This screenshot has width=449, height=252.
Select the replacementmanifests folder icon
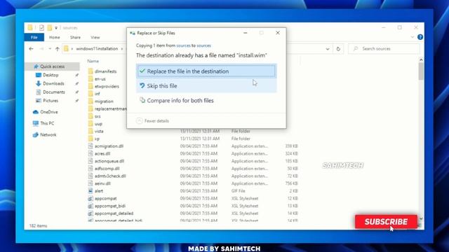tap(91, 108)
